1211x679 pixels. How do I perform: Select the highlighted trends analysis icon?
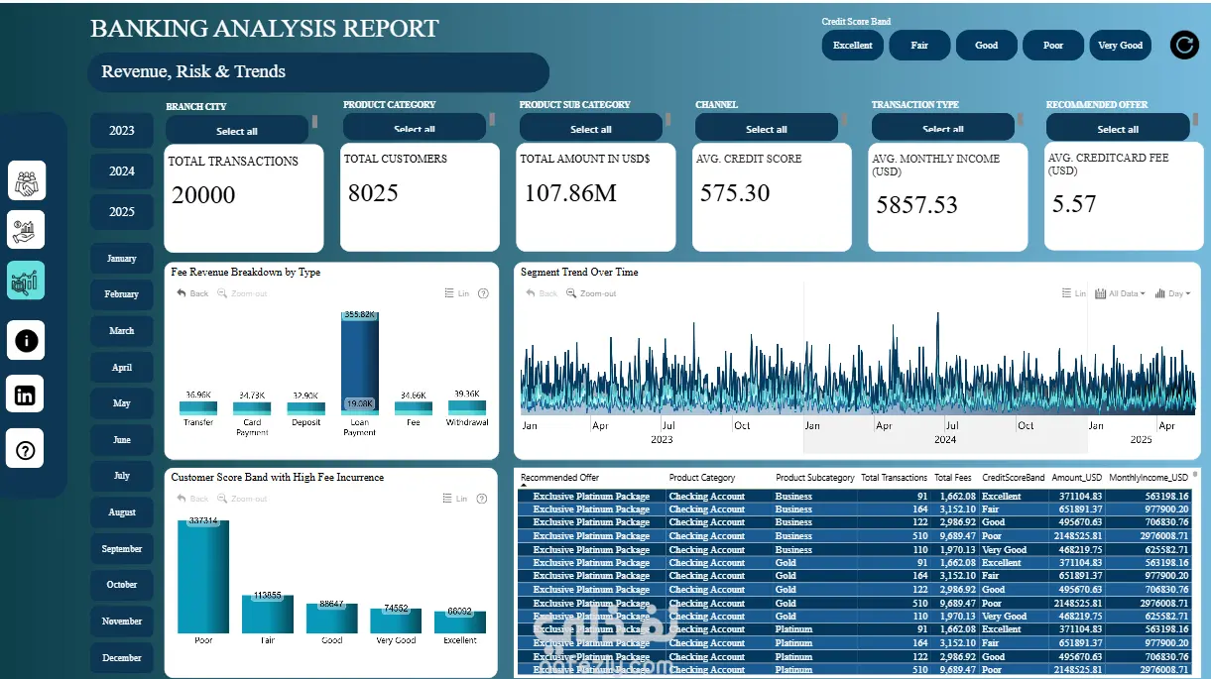click(x=27, y=281)
